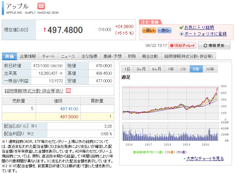Select the 10年 chart range

pos(210,69)
